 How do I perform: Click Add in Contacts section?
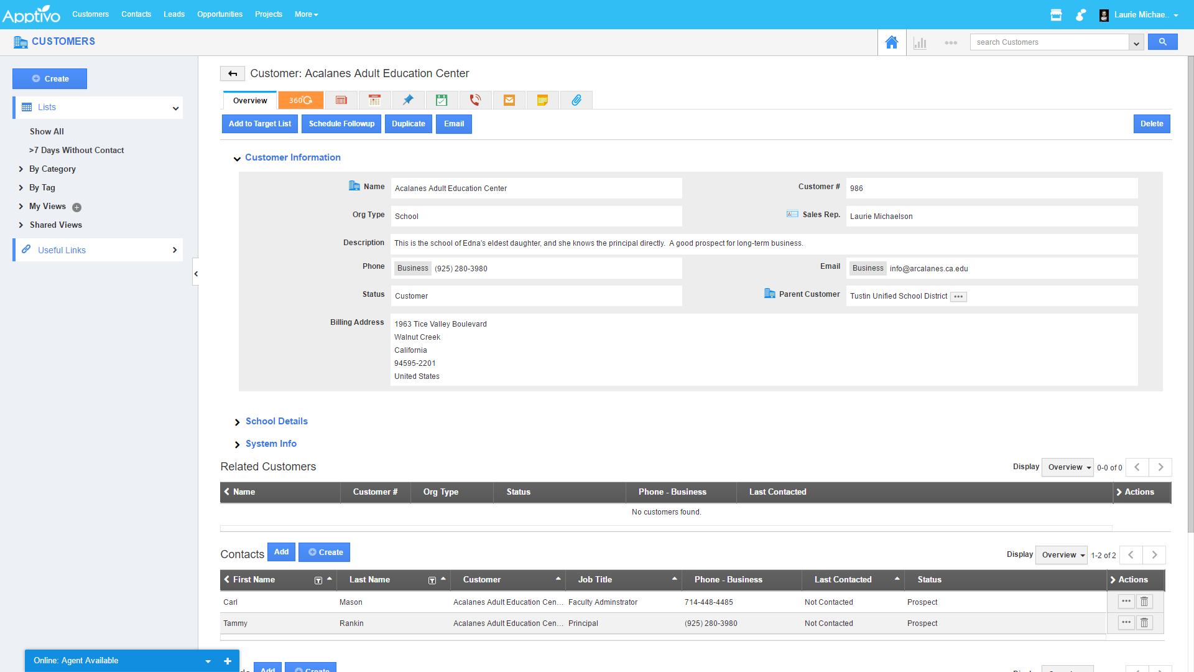281,552
